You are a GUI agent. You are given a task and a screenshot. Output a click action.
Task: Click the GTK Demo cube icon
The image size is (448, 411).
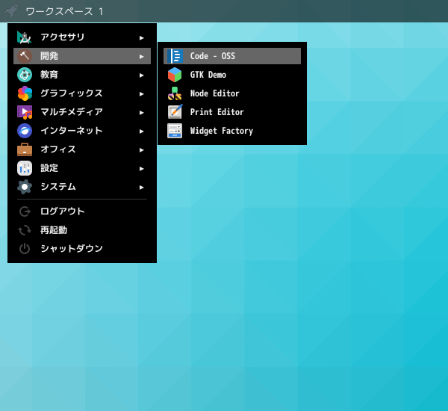click(175, 75)
